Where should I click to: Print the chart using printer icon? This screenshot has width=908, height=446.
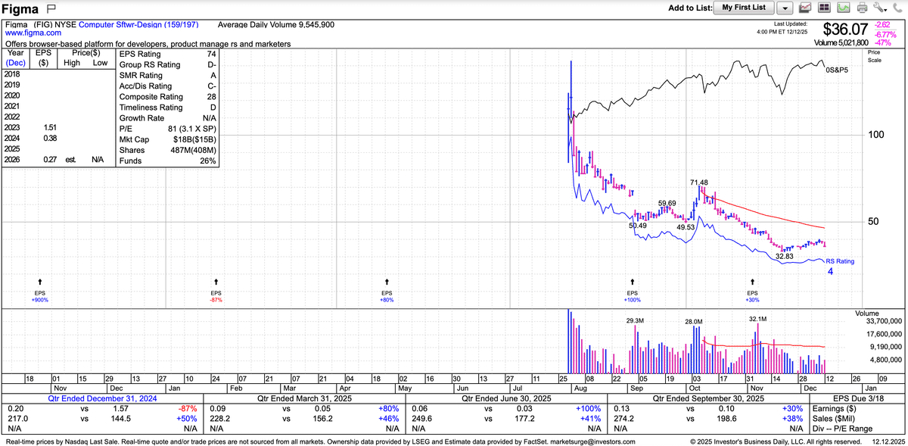[861, 8]
